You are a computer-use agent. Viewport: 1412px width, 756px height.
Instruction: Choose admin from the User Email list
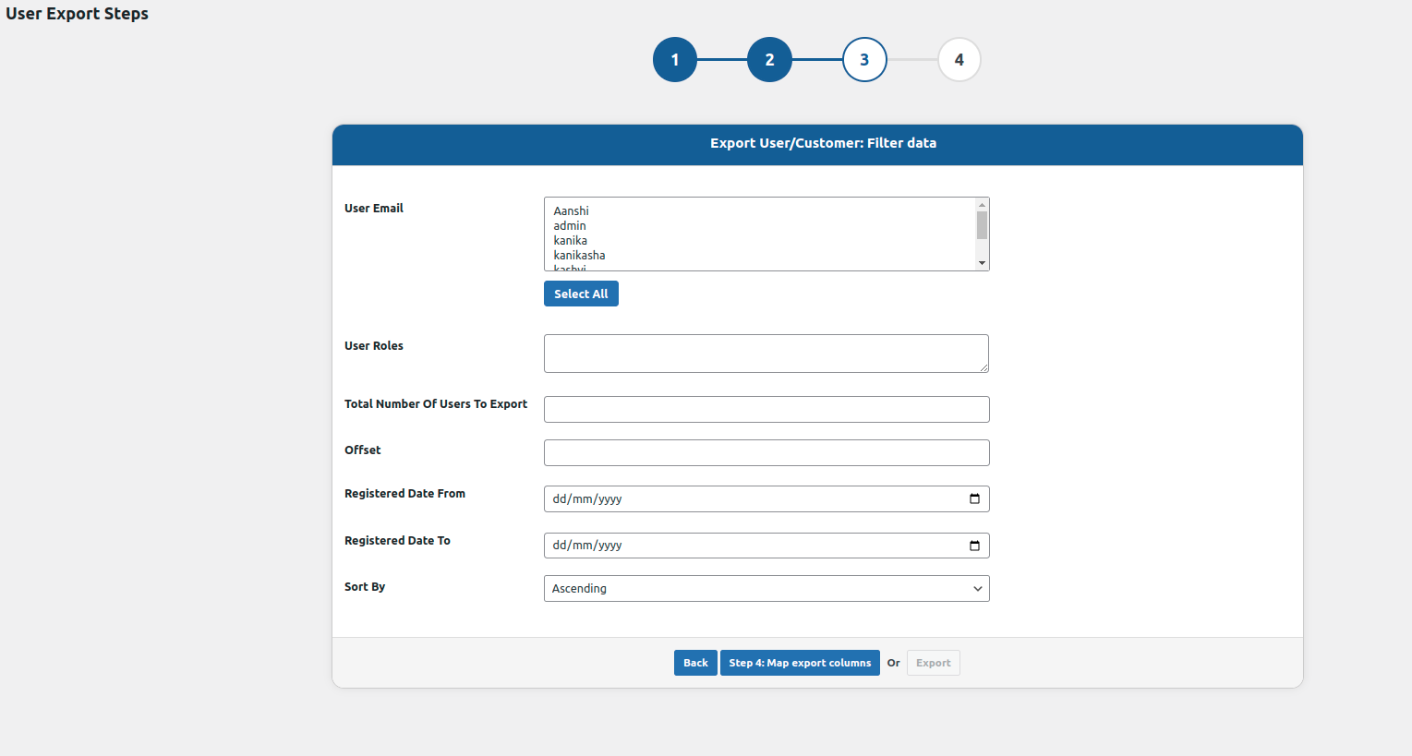click(x=570, y=226)
